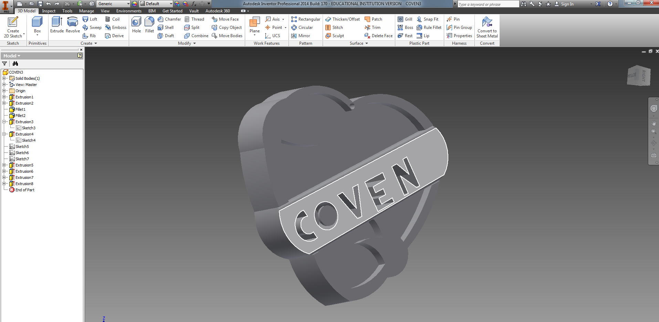The image size is (659, 322).
Task: Click the browser find binoculars icon
Action: [x=15, y=64]
